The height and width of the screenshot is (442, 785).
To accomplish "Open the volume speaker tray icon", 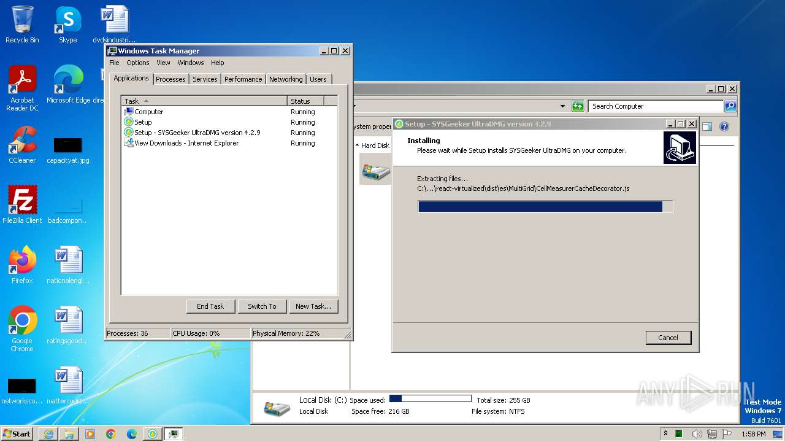I will pos(697,434).
